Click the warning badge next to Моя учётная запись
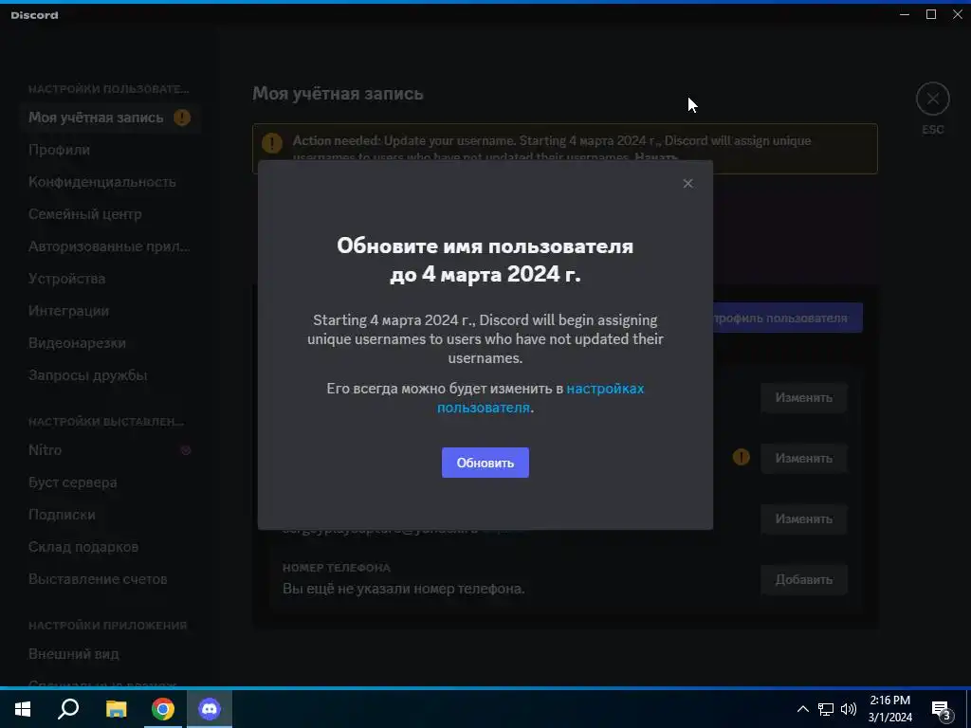Image resolution: width=971 pixels, height=728 pixels. 182,117
